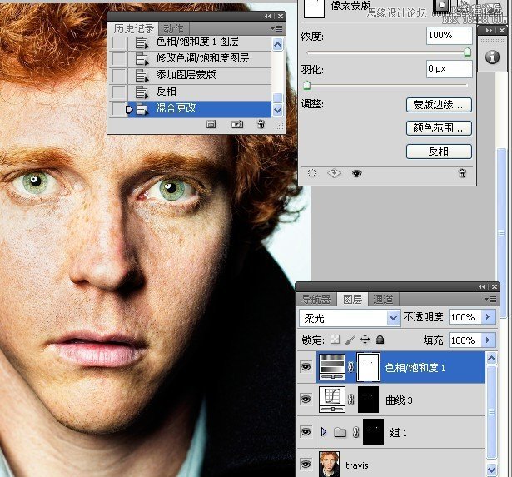Switch to the 导航器 tab
Screen dimensions: 512x477
[x=316, y=299]
